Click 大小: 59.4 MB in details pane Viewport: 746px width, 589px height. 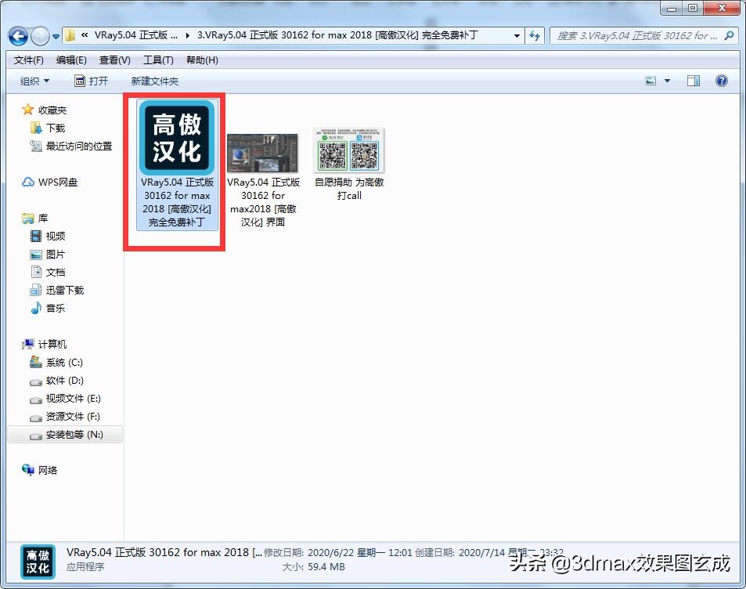(314, 566)
